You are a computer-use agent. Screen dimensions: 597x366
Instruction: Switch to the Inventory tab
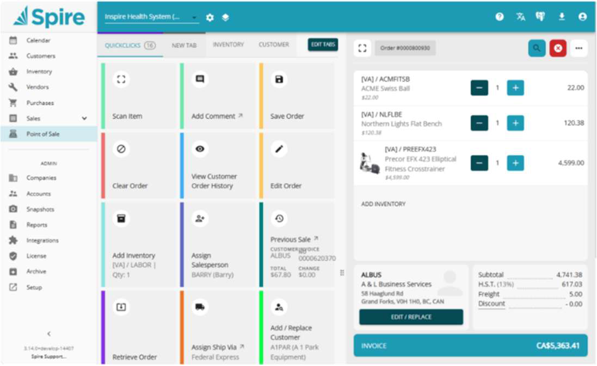pyautogui.click(x=228, y=45)
